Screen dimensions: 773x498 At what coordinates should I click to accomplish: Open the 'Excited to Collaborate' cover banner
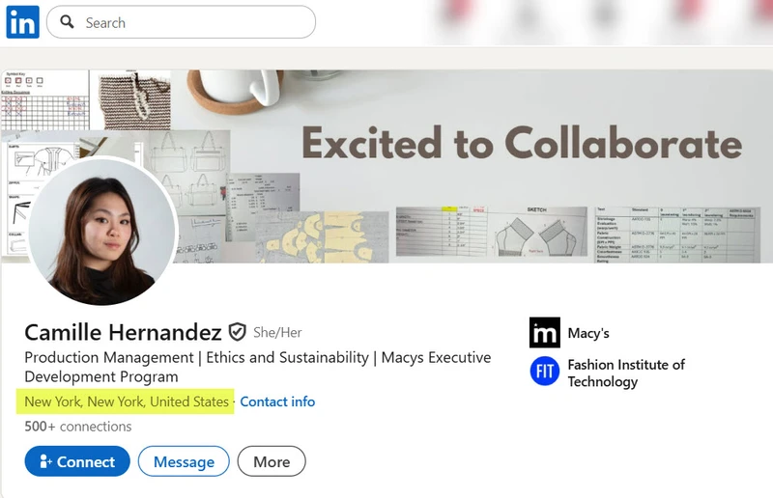522,145
